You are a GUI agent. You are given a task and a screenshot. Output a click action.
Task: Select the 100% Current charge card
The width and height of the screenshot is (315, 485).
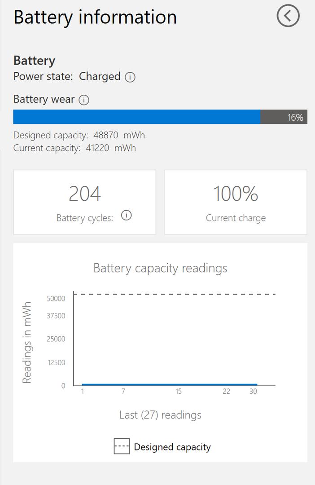point(236,202)
